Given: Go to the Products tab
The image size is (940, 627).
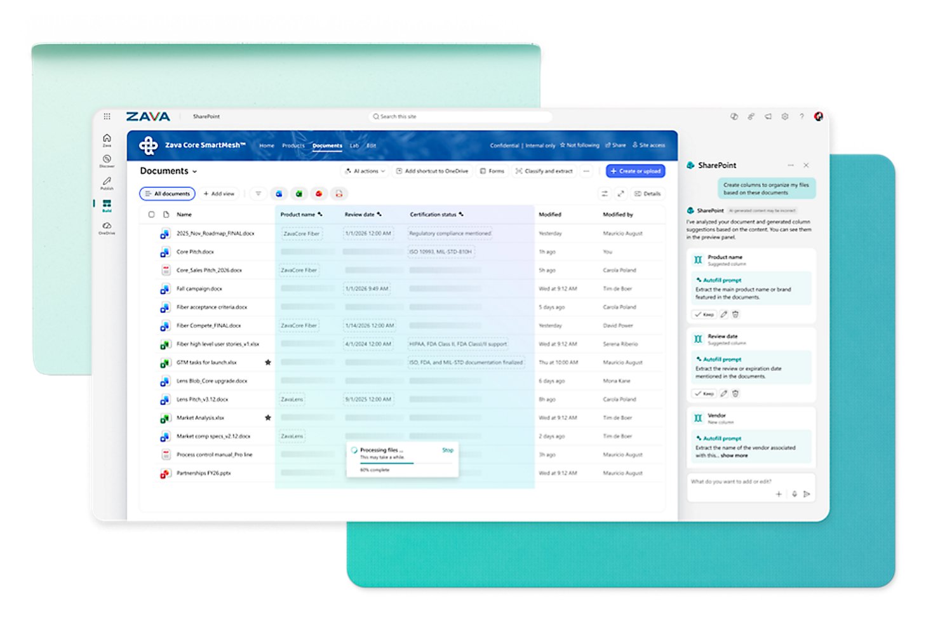Looking at the screenshot, I should point(293,145).
